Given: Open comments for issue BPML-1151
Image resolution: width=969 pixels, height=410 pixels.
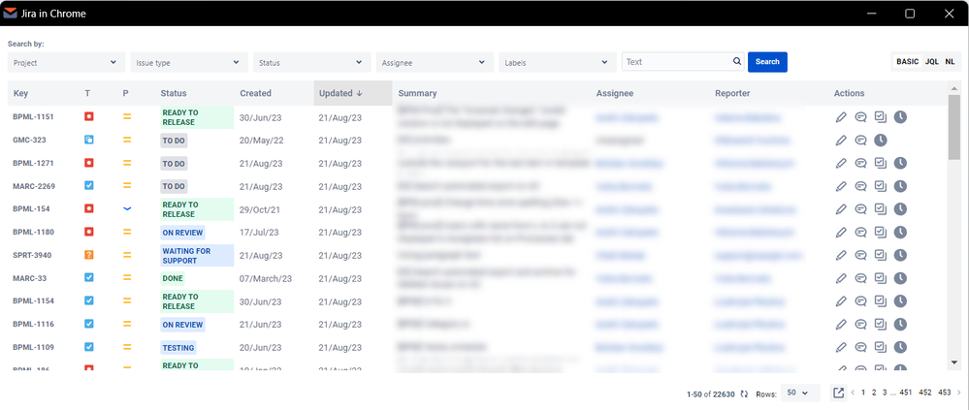Looking at the screenshot, I should [860, 117].
